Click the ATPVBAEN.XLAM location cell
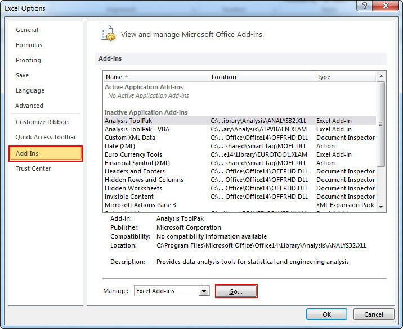 coord(258,129)
